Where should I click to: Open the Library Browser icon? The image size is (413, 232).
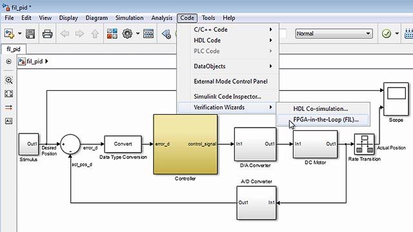pyautogui.click(x=112, y=34)
